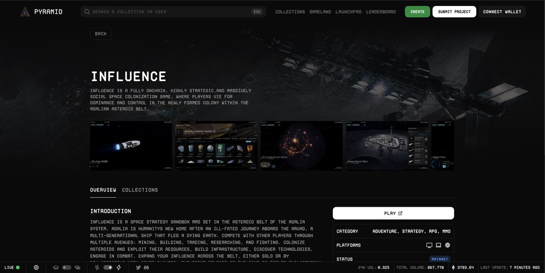Open Leaderboard in the top navigation

381,12
